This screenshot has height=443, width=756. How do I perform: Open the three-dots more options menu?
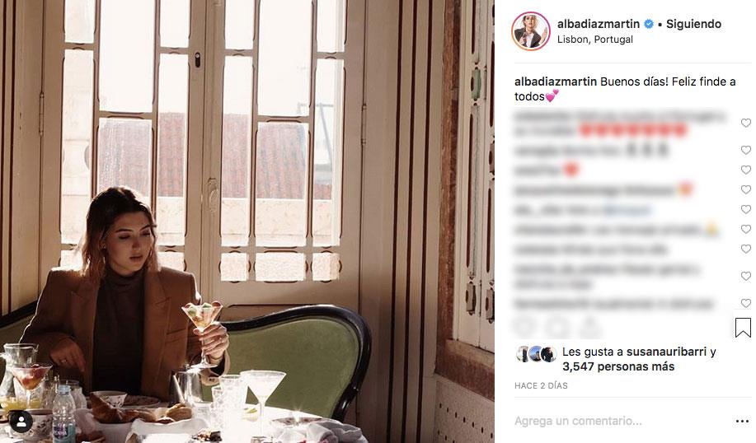click(742, 422)
